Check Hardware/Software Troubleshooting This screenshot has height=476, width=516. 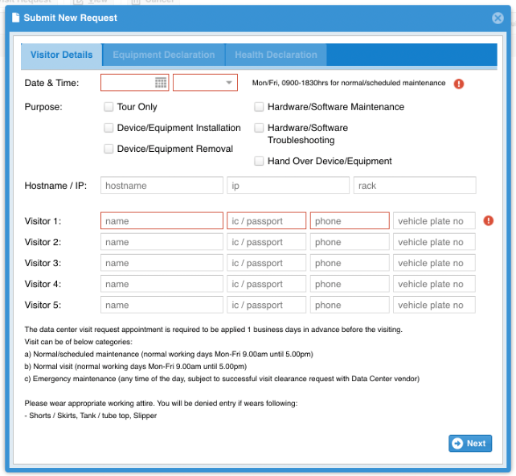click(259, 128)
